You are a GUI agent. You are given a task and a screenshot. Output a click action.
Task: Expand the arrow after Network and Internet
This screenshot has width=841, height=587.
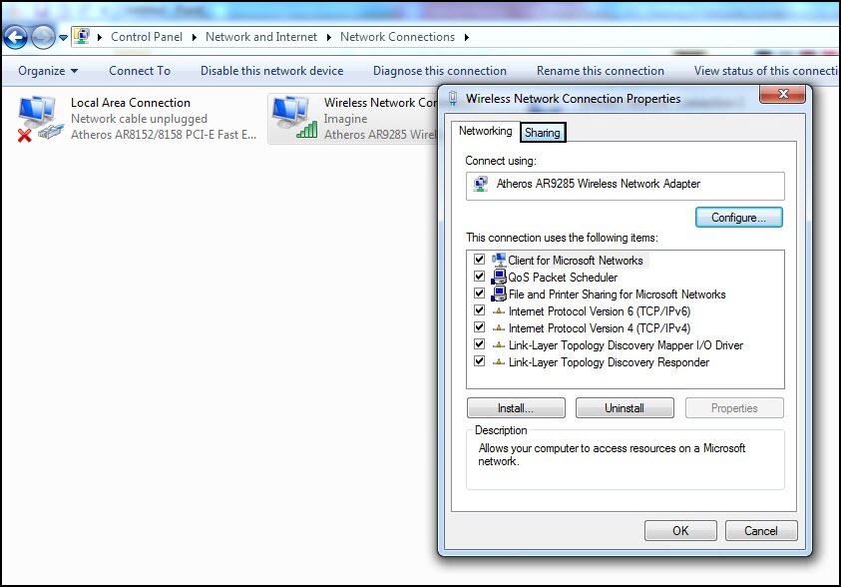click(x=329, y=37)
